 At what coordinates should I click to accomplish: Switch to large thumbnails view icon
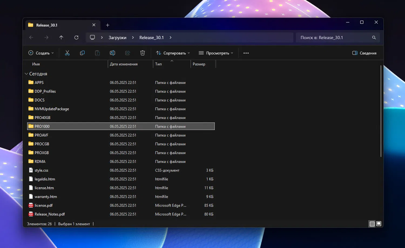click(x=379, y=224)
